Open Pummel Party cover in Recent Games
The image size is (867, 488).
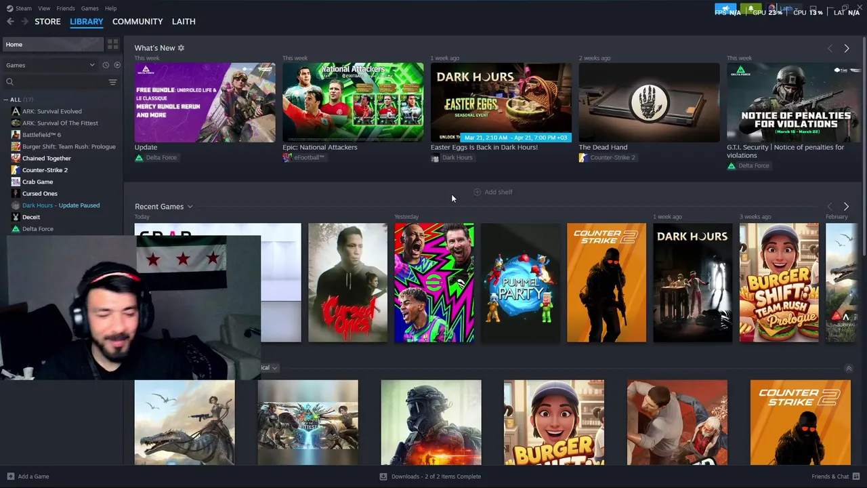tap(520, 283)
